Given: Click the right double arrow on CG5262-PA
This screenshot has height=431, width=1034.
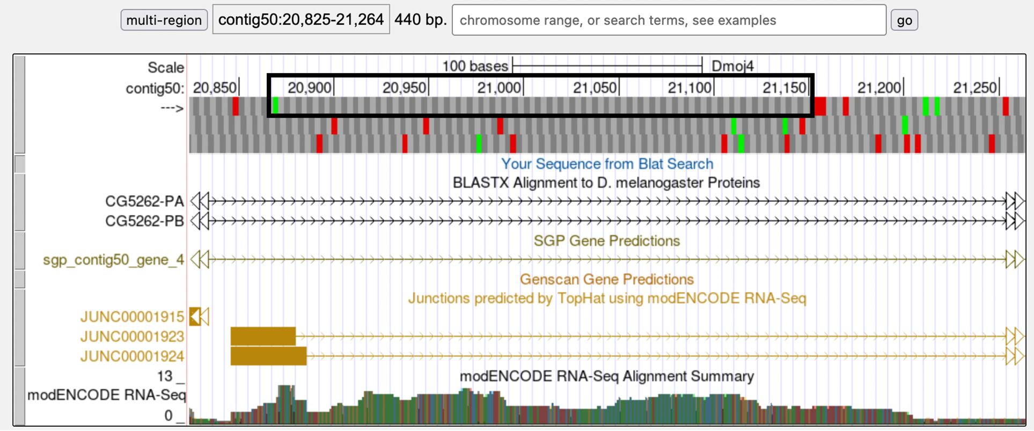Looking at the screenshot, I should [1015, 201].
